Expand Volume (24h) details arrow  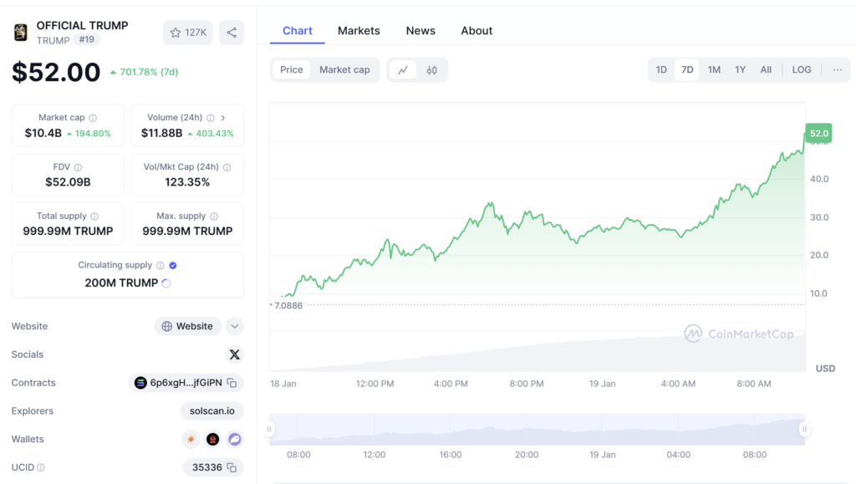223,118
